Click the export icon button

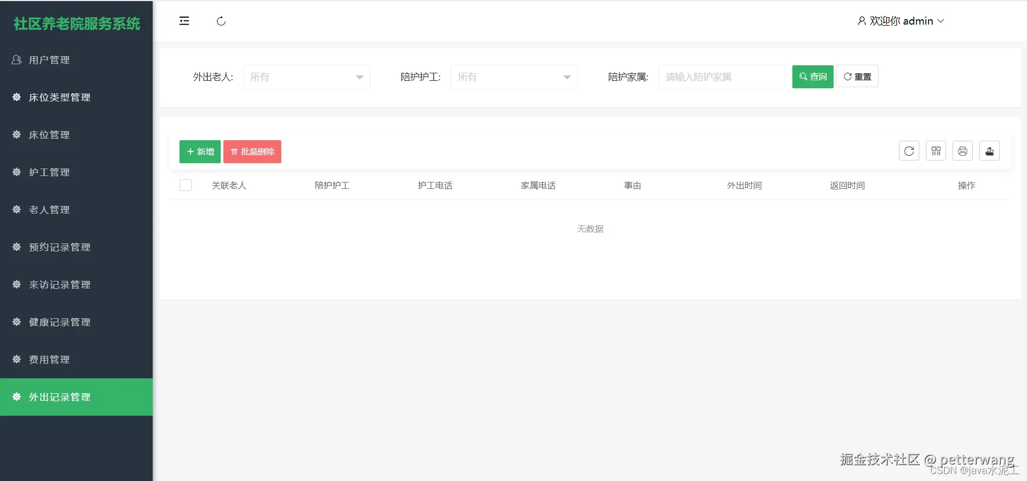coord(989,151)
